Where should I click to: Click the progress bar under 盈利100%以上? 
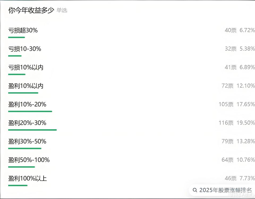coord(18,186)
